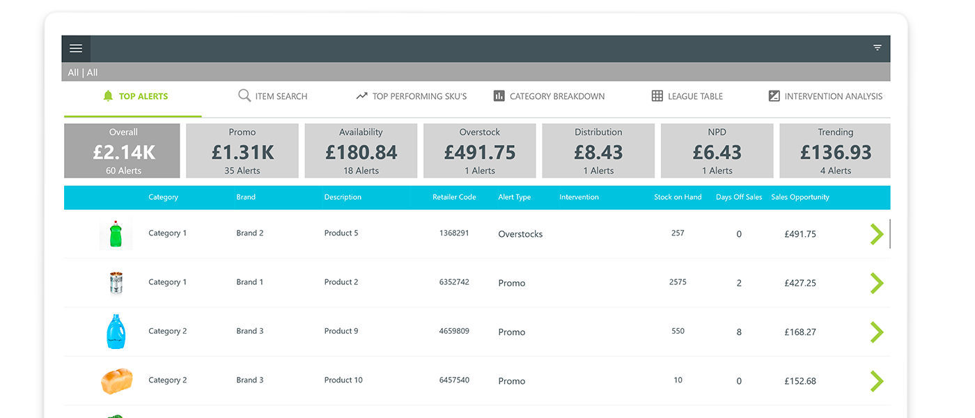Expand the Product 10 row arrow
The height and width of the screenshot is (418, 975).
coord(877,380)
